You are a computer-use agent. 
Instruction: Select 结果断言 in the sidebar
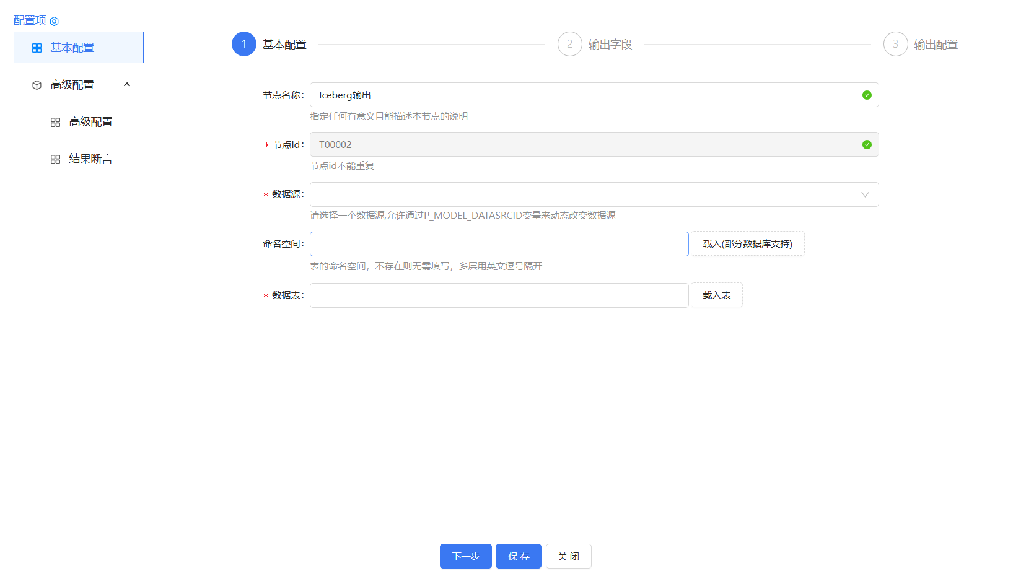tap(90, 159)
